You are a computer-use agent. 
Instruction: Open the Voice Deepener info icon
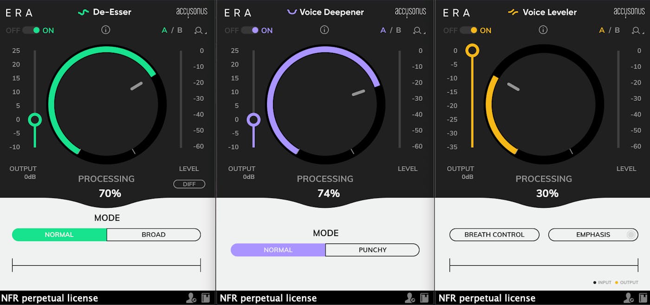click(325, 30)
